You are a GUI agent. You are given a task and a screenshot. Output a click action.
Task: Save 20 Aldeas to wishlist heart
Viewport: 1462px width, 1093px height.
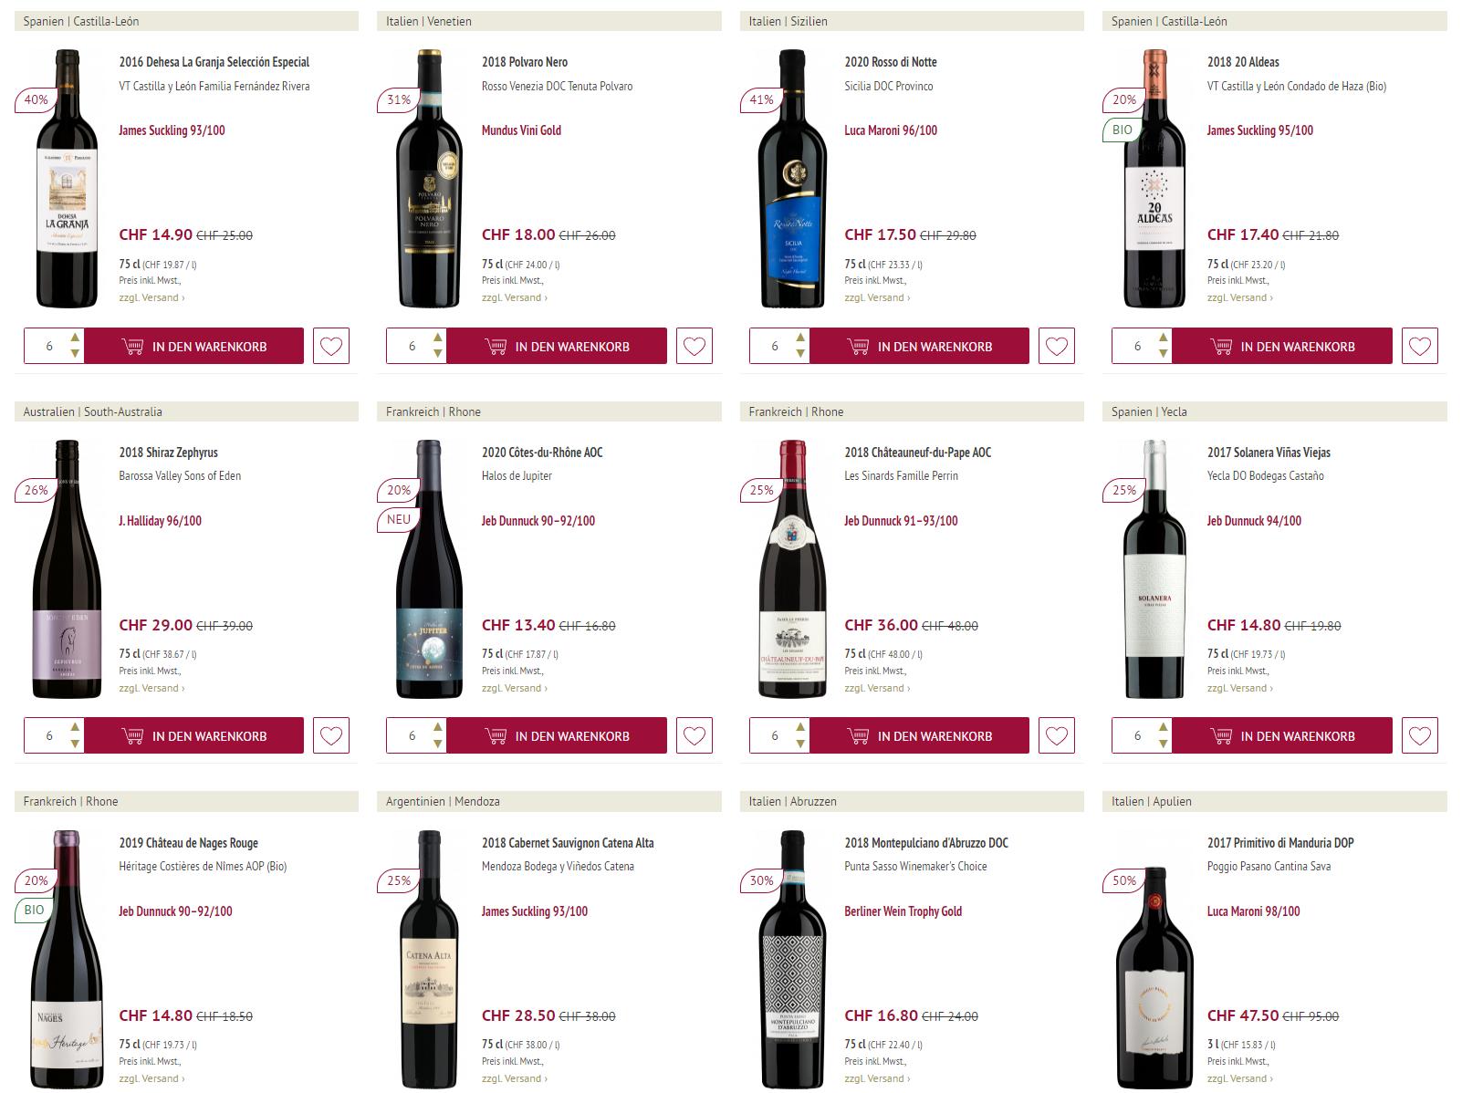[1420, 346]
